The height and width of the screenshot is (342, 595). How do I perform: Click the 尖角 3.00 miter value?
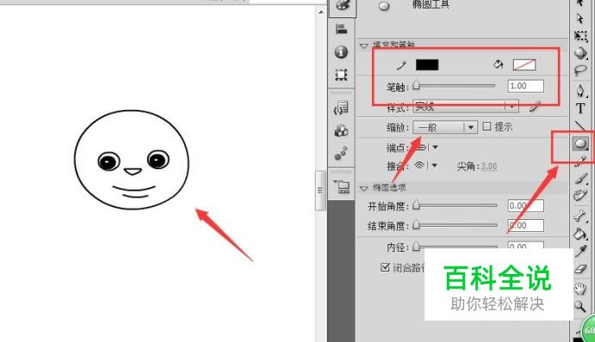tap(489, 166)
